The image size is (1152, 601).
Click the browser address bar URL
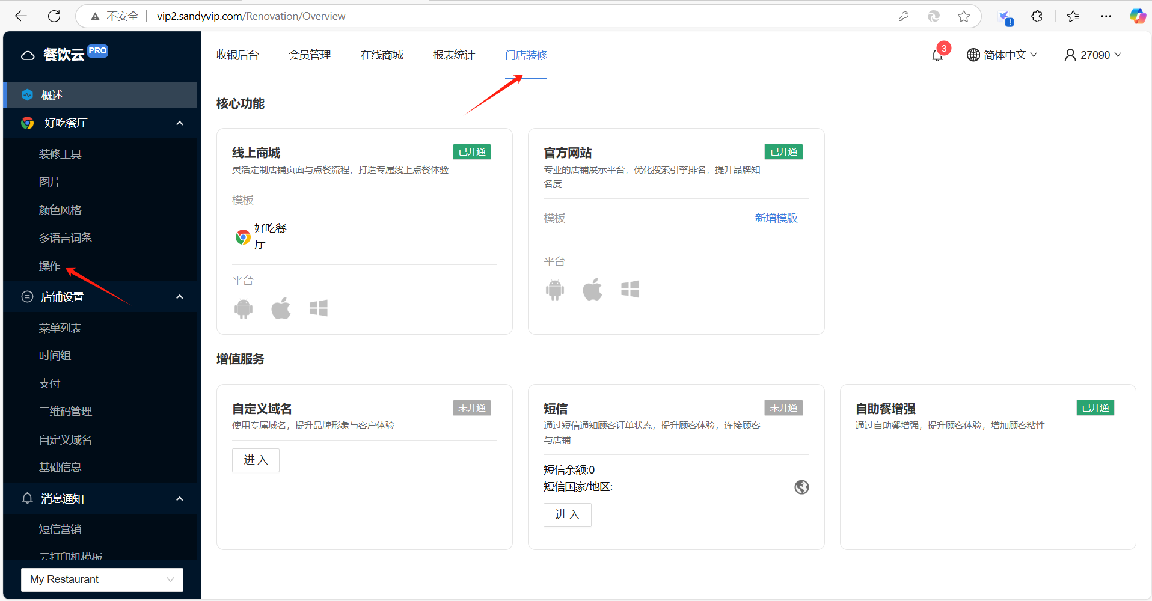pos(251,16)
